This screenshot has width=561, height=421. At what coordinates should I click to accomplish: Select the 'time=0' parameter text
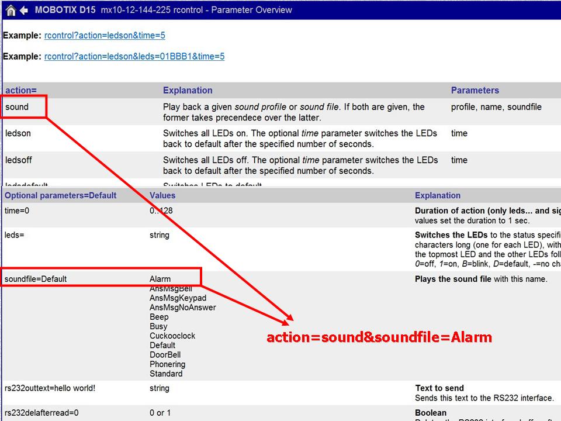click(x=17, y=210)
